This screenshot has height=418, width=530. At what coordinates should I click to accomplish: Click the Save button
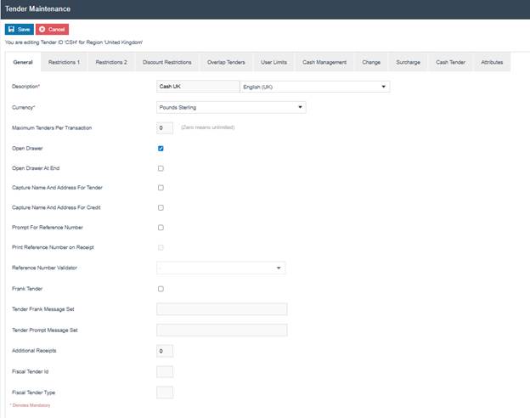pyautogui.click(x=19, y=29)
